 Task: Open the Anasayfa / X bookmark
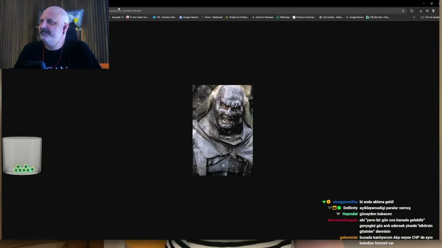(116, 17)
